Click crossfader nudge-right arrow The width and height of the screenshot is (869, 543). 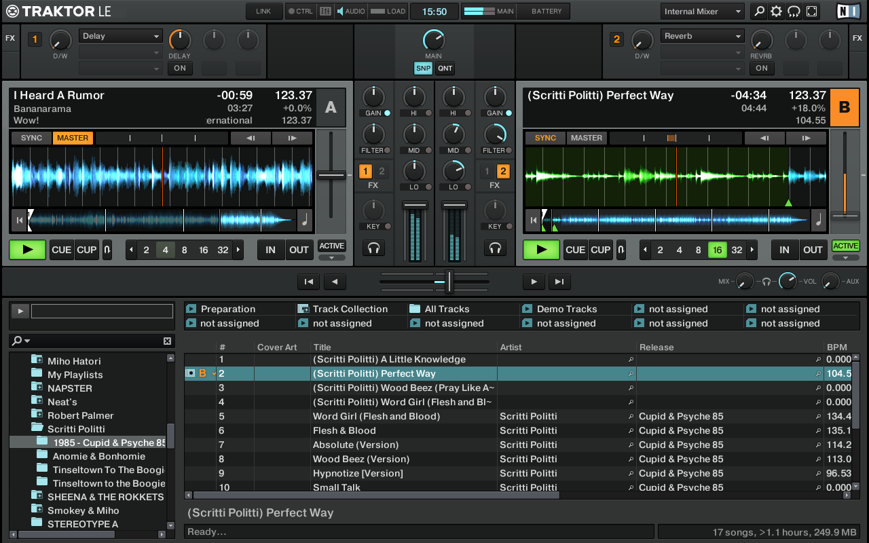534,282
